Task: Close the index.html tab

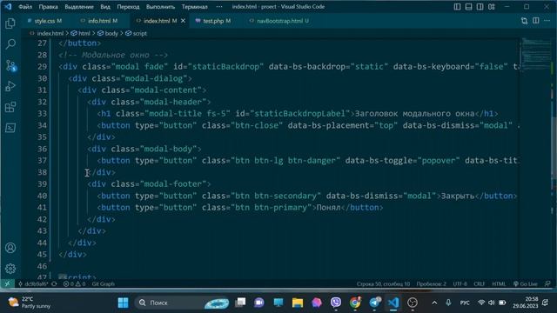Action: (183, 21)
